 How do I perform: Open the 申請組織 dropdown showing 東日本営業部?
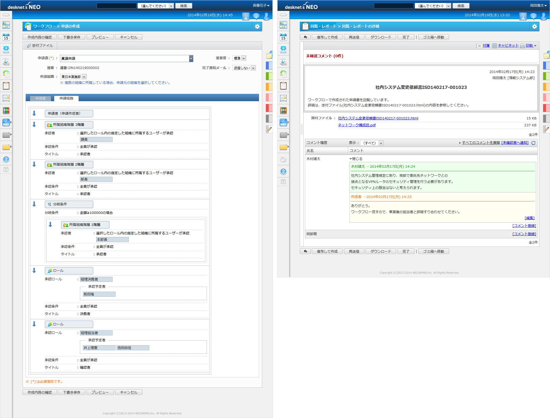coord(73,77)
